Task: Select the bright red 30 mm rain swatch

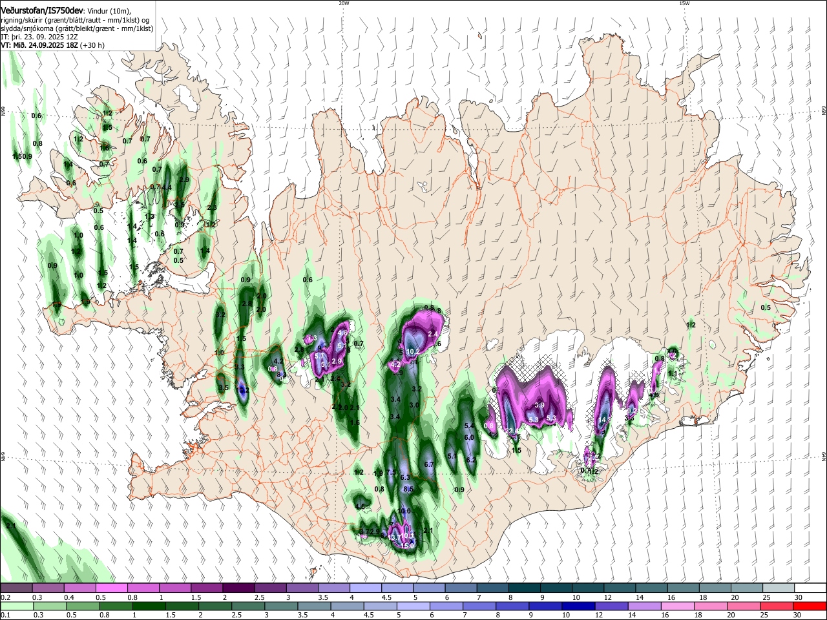Action: tap(810, 606)
